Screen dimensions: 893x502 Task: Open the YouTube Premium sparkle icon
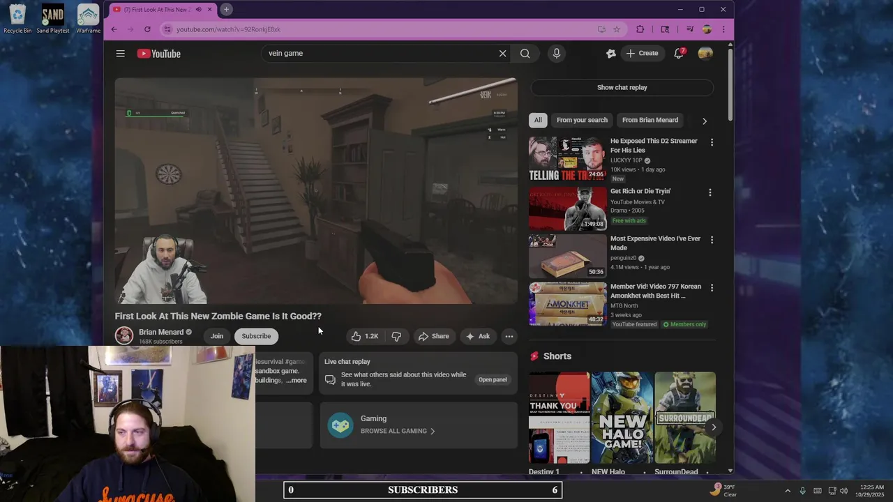611,53
